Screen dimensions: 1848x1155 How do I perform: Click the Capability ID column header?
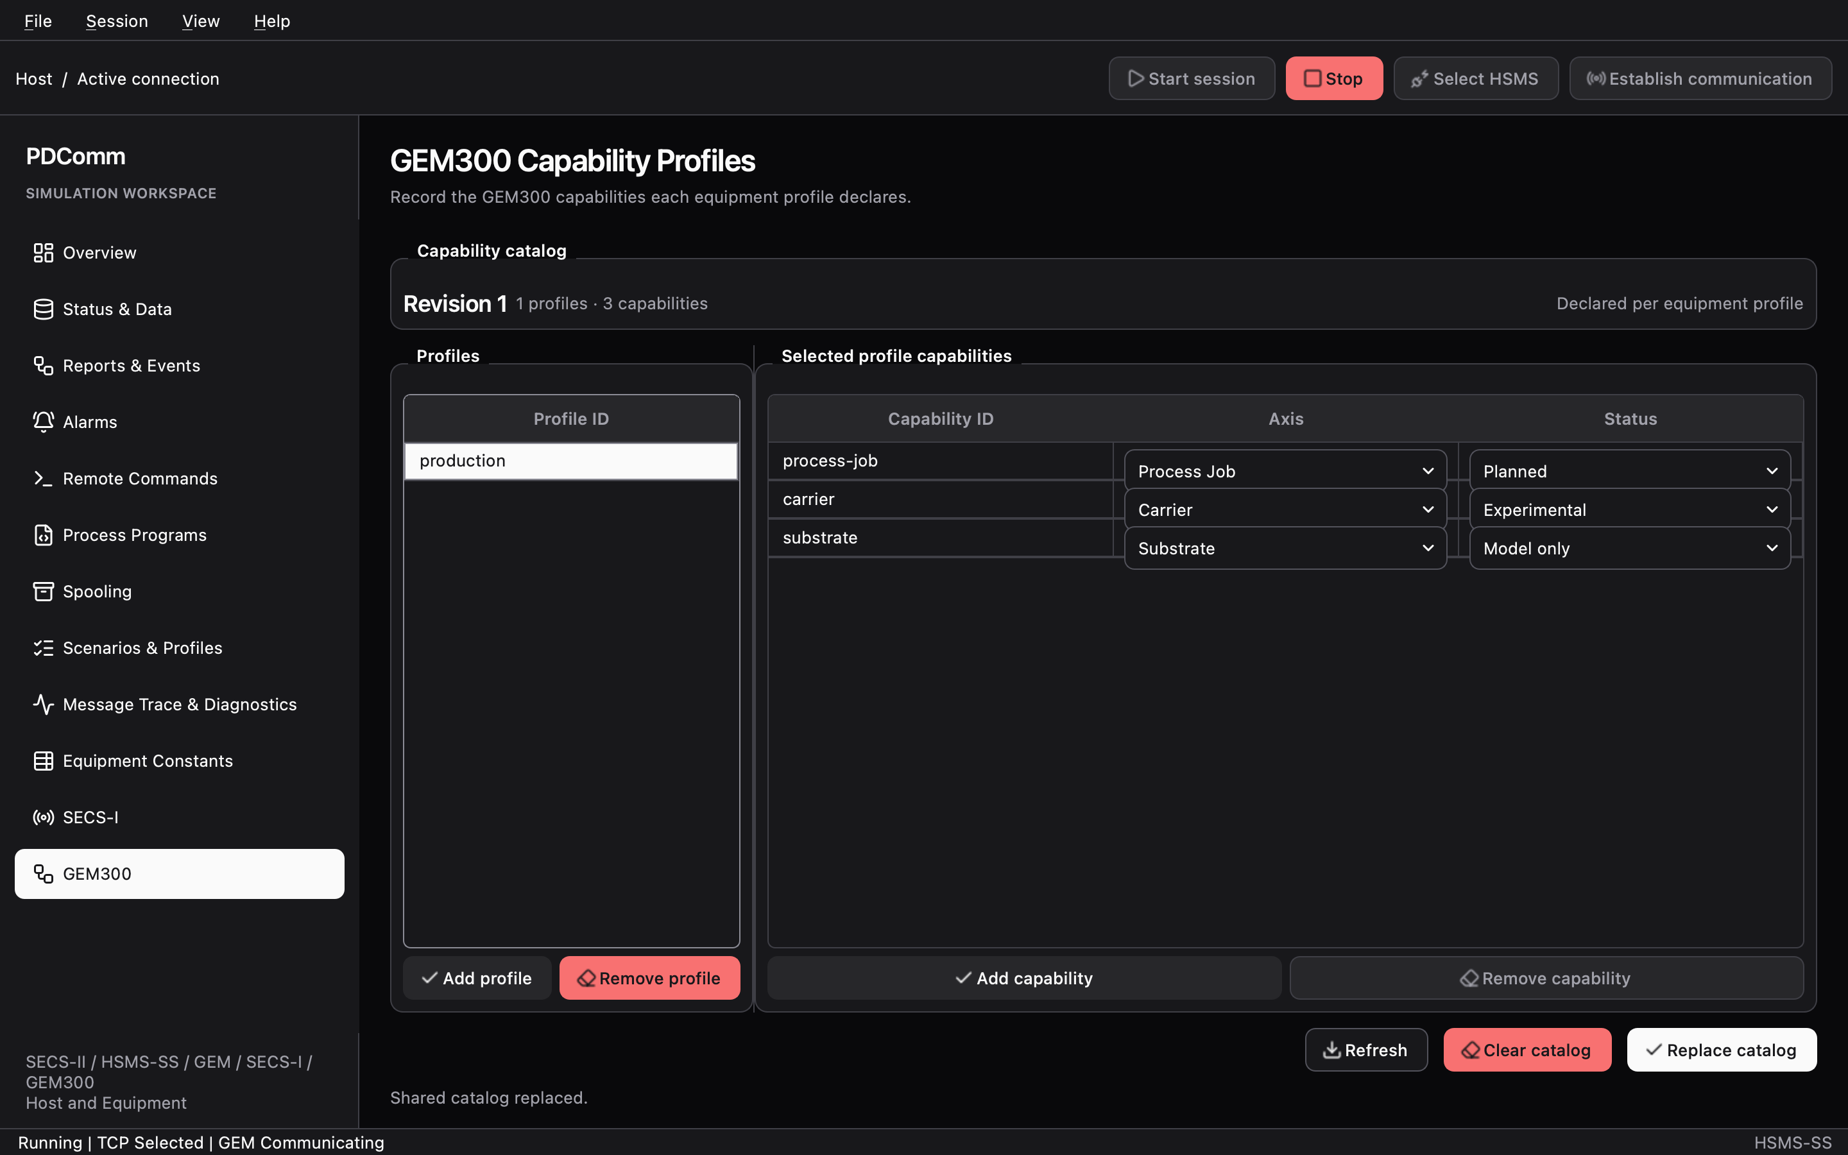click(x=941, y=418)
